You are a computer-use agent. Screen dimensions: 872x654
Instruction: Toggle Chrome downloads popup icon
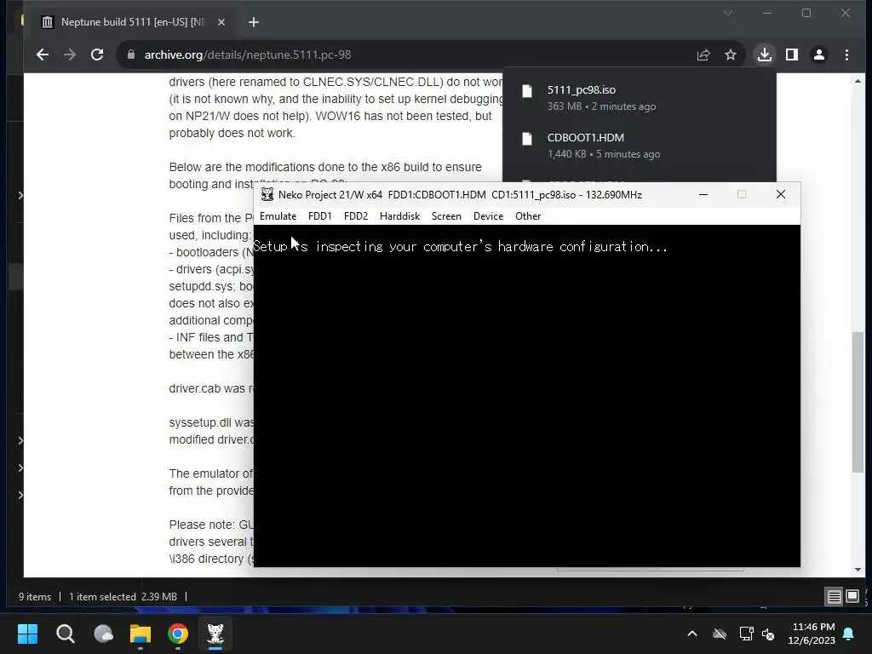coord(765,54)
